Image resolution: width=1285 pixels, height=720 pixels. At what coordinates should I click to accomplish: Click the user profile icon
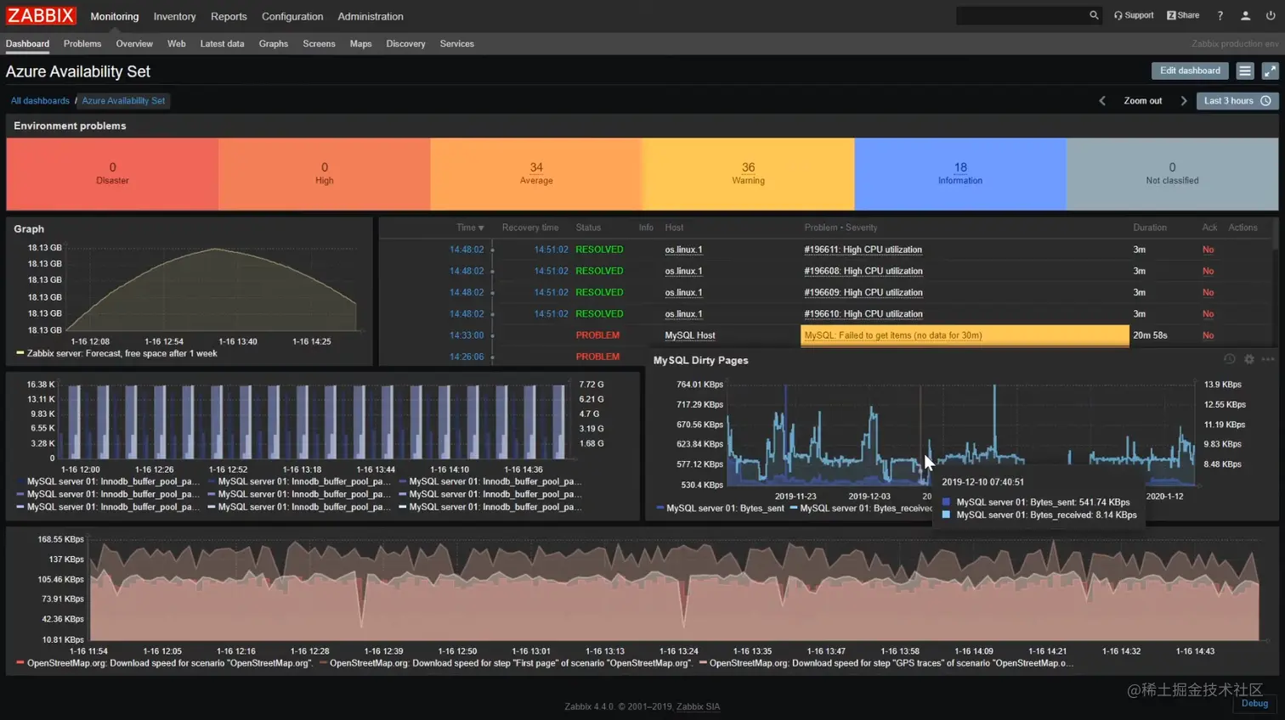(x=1246, y=14)
